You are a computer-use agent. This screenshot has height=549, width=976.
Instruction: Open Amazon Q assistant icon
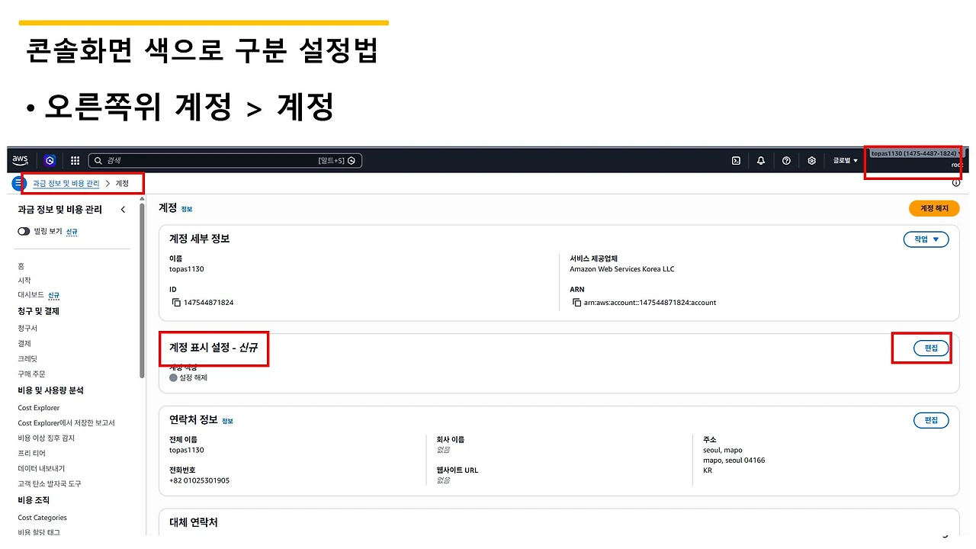click(x=50, y=160)
